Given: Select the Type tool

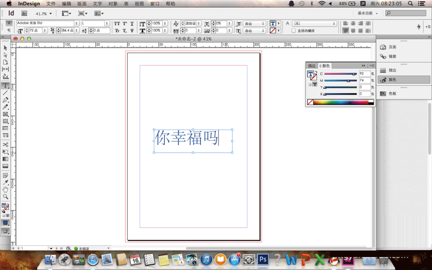Looking at the screenshot, I should 5,86.
